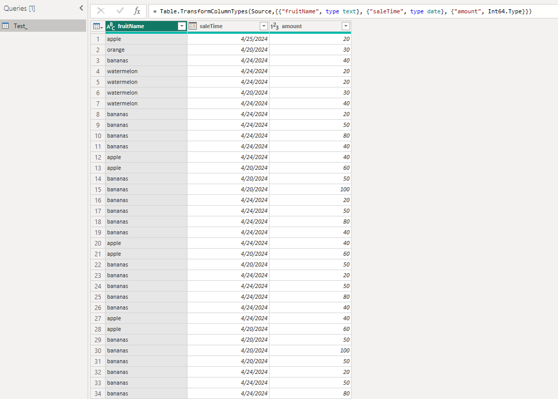Select the 'apple' cell in row 20
This screenshot has width=558, height=399.
[146, 243]
